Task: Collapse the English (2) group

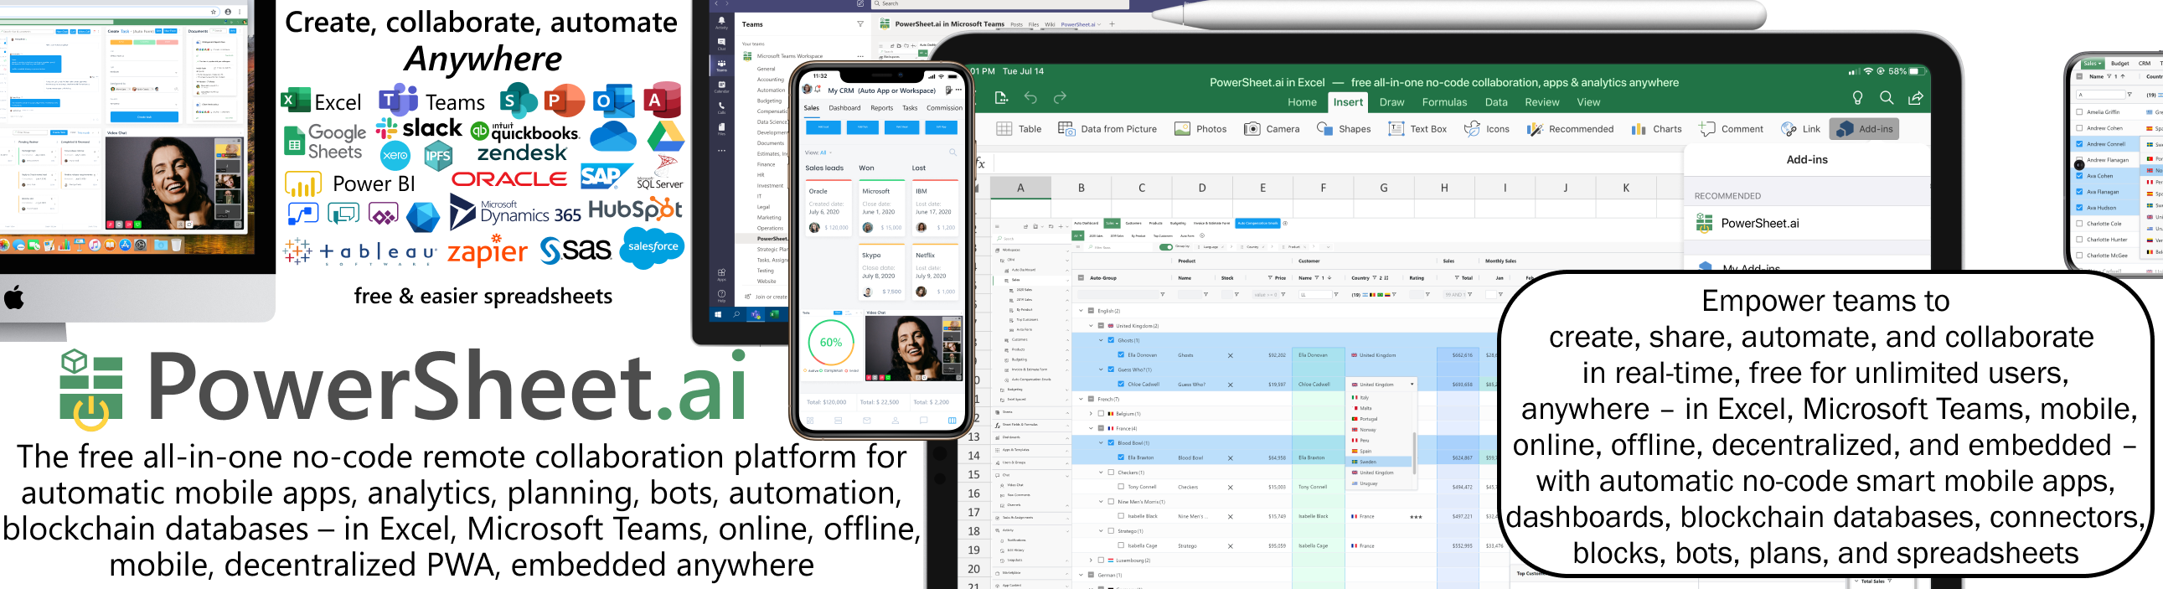Action: pyautogui.click(x=1081, y=311)
